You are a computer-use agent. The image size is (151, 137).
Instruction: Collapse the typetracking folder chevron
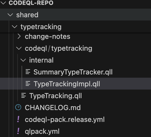15,27
